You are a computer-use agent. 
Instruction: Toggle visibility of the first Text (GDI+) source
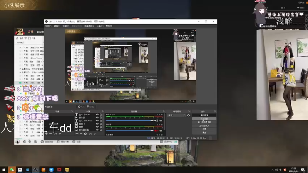(x=97, y=115)
